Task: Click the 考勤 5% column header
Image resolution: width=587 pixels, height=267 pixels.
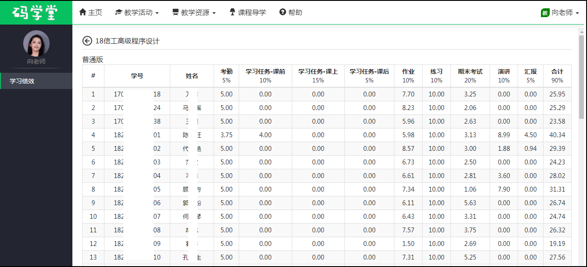Action: pyautogui.click(x=226, y=76)
